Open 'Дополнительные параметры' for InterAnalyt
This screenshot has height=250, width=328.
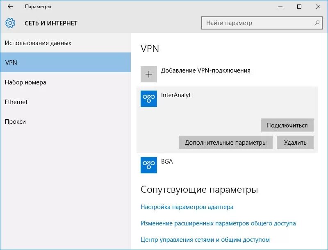tap(226, 142)
